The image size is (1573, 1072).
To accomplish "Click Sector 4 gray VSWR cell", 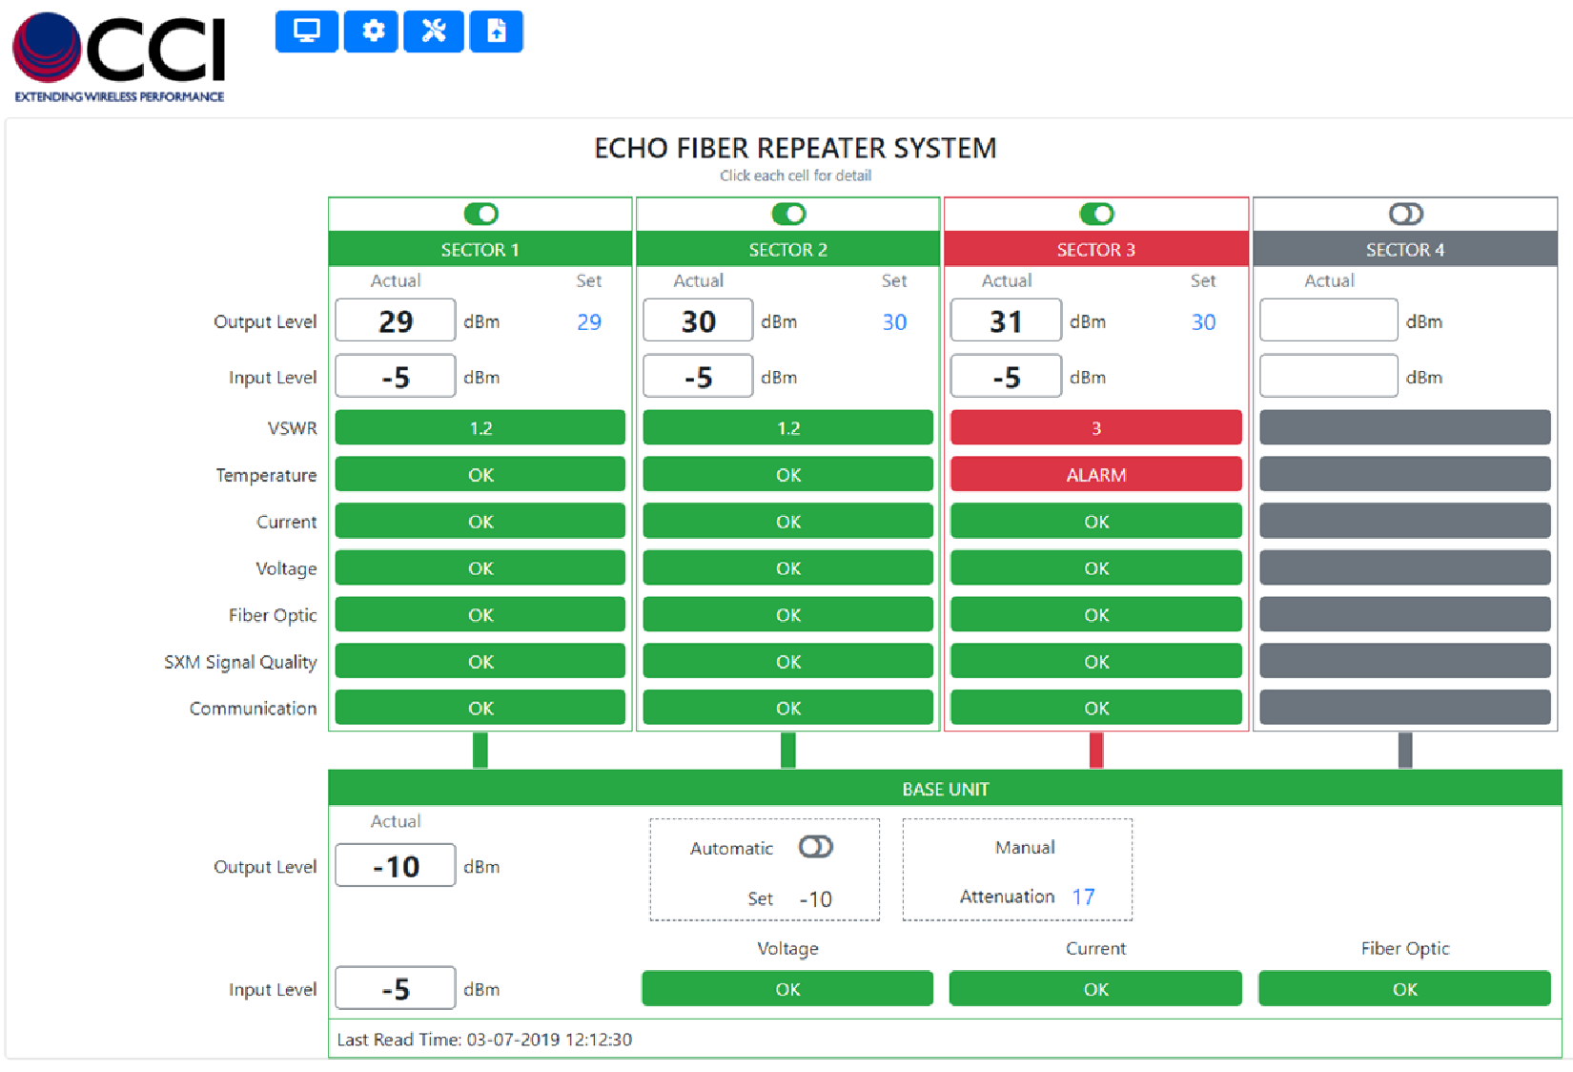I will coord(1405,427).
